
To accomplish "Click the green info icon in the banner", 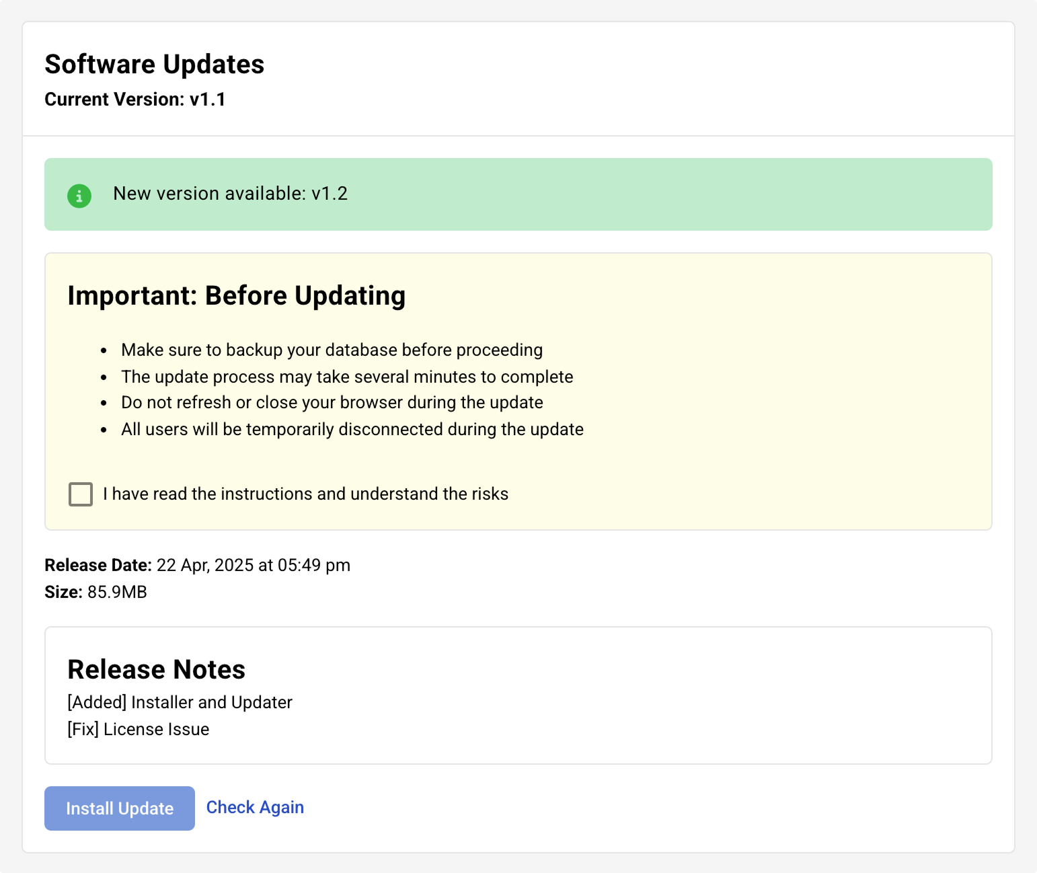I will (79, 196).
